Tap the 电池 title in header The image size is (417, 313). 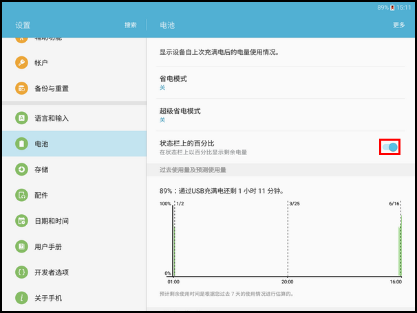pos(167,25)
